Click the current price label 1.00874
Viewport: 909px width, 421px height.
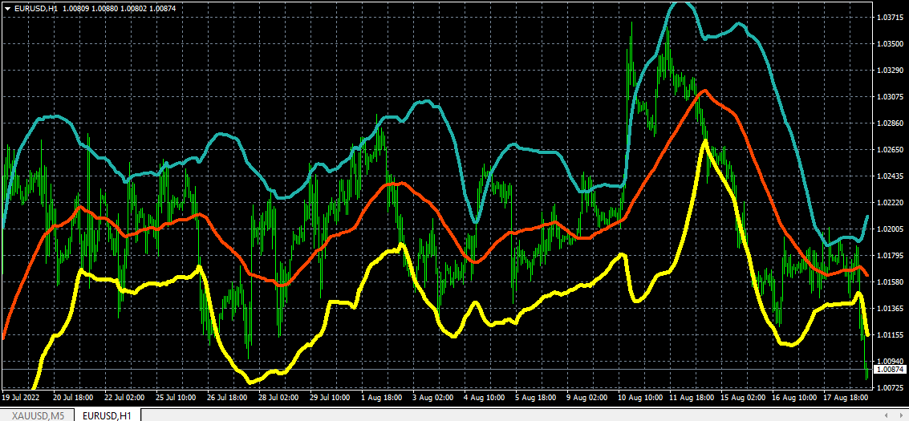(891, 369)
